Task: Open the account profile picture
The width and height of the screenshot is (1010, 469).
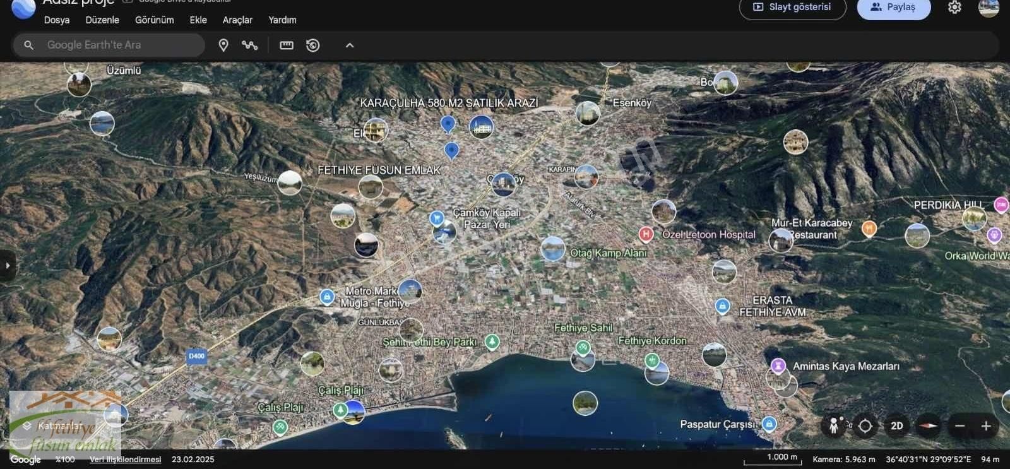Action: pyautogui.click(x=989, y=8)
